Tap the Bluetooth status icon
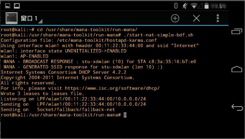The image size is (245, 139). click(x=176, y=6)
